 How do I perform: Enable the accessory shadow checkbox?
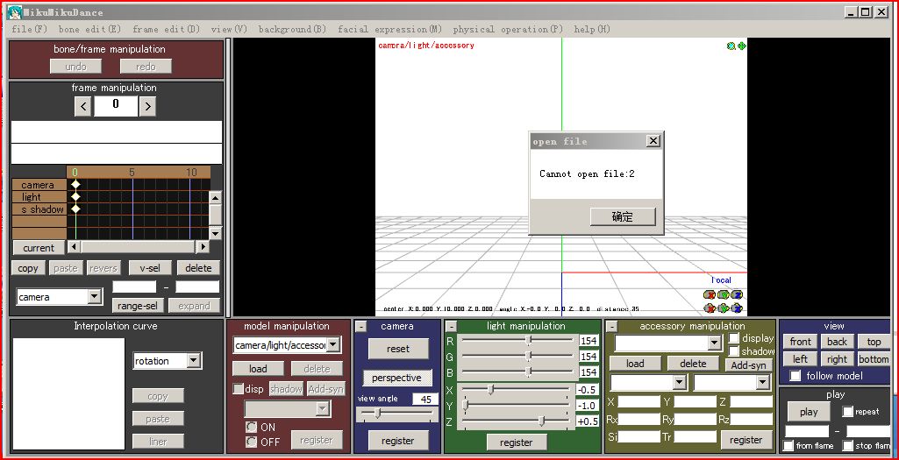pos(733,350)
